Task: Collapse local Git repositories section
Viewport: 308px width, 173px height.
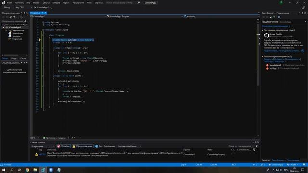Action: click(263, 57)
